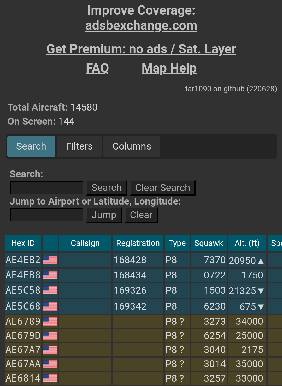Screen dimensions: 282x386
Task: Select hex ID AE5C58 in the table
Action: (23, 290)
